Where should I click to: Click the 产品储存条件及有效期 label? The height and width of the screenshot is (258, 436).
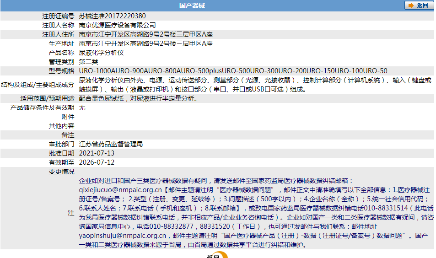click(42, 107)
